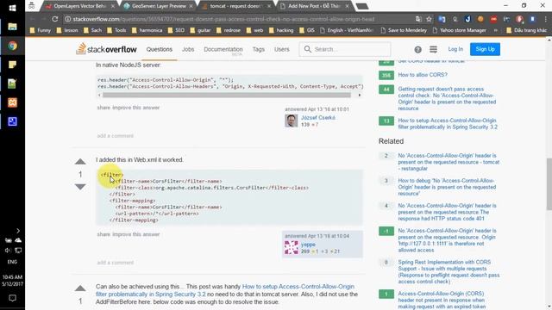
Task: Click the Sign Up button
Action: 485,49
